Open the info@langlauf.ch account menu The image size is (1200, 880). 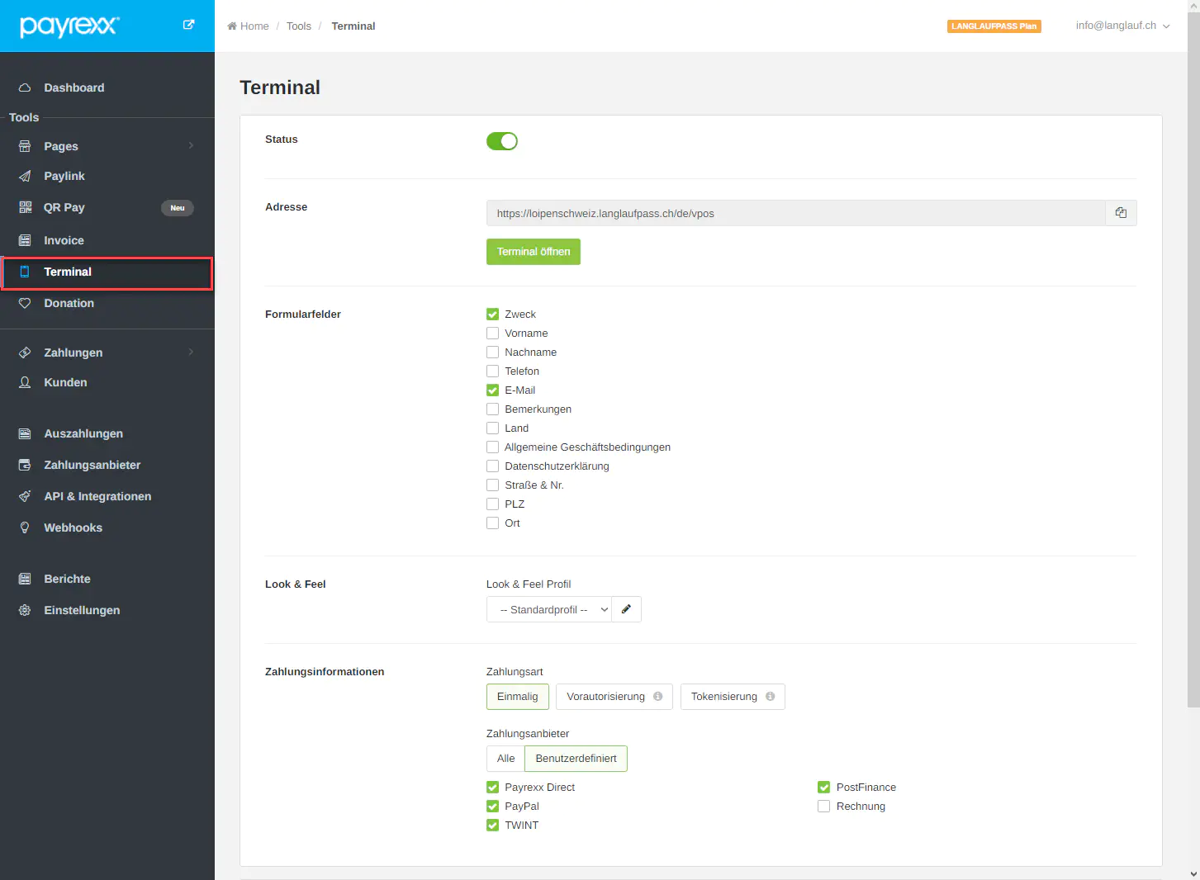(1122, 26)
